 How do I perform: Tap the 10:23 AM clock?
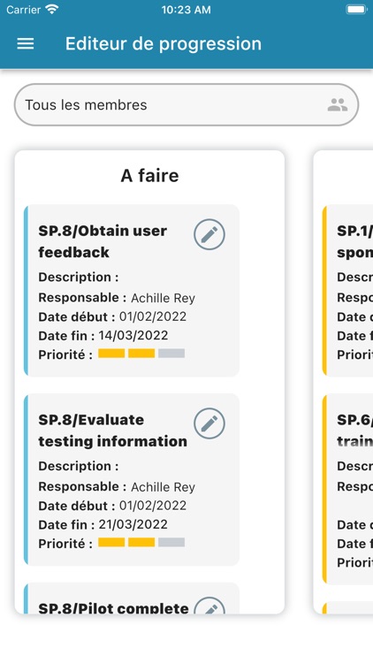[x=186, y=10]
